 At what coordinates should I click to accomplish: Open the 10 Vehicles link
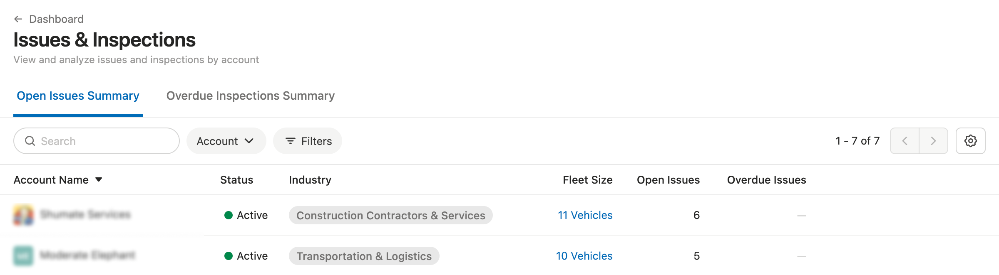(x=584, y=256)
